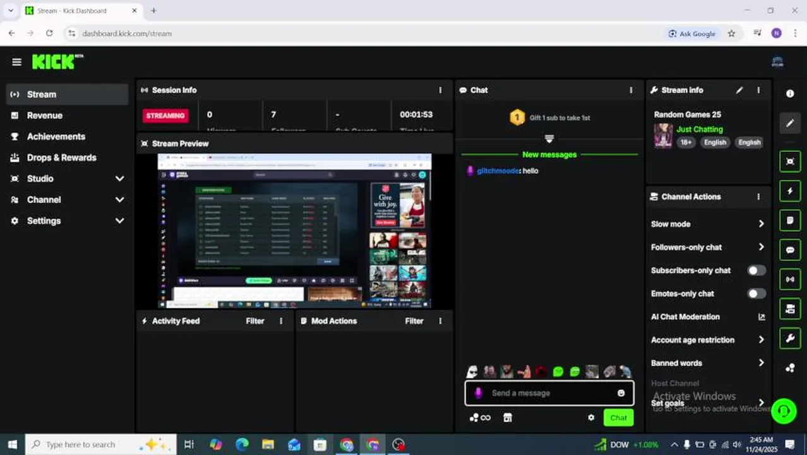The width and height of the screenshot is (807, 455).
Task: Open emoji picker in message box
Action: click(x=621, y=393)
